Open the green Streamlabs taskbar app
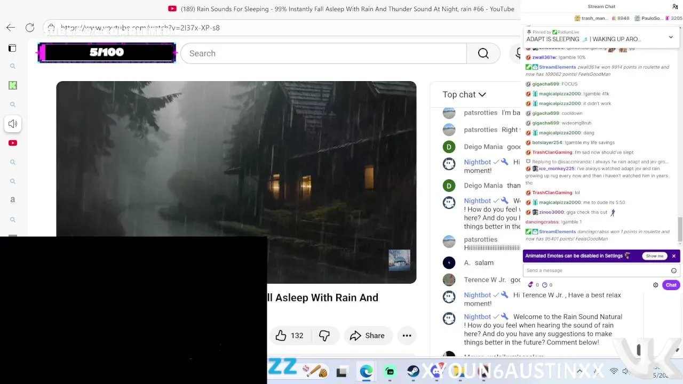Image resolution: width=683 pixels, height=384 pixels. coord(390,372)
